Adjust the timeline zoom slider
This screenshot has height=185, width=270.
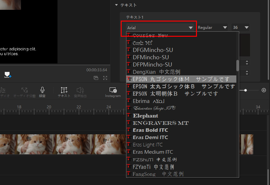(246, 90)
